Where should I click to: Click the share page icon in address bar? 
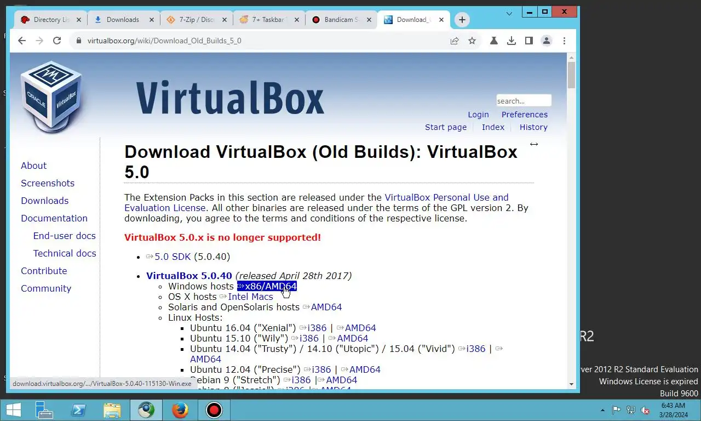(x=455, y=41)
